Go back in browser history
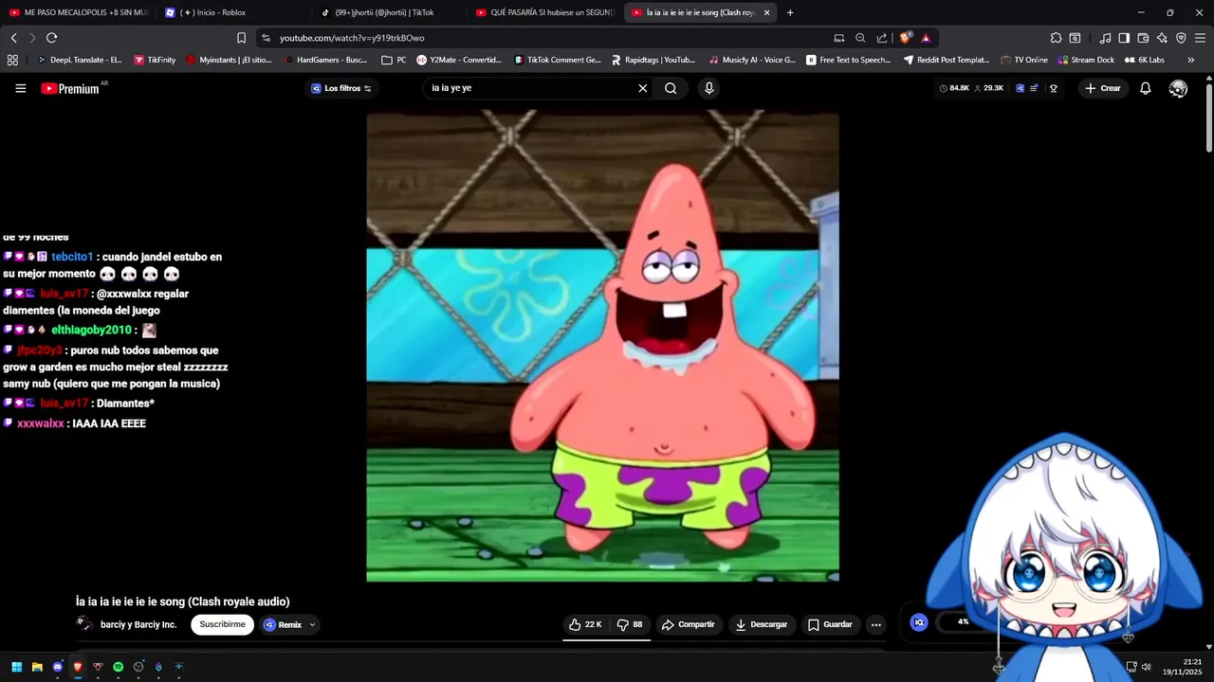The height and width of the screenshot is (682, 1214). click(13, 38)
